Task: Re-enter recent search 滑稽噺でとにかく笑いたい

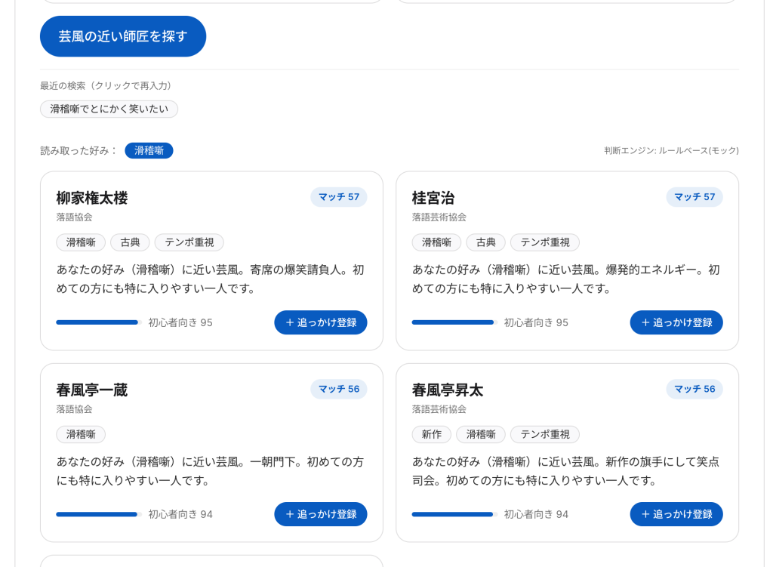Action: coord(109,109)
